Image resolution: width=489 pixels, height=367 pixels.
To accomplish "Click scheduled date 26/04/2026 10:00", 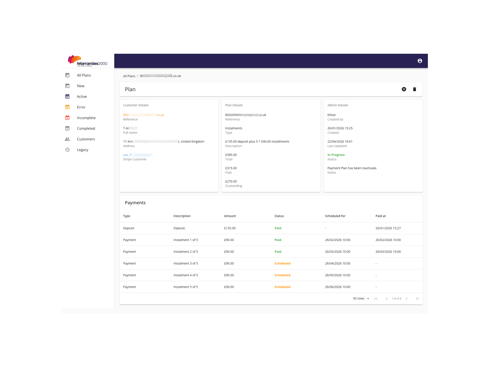I will (337, 263).
